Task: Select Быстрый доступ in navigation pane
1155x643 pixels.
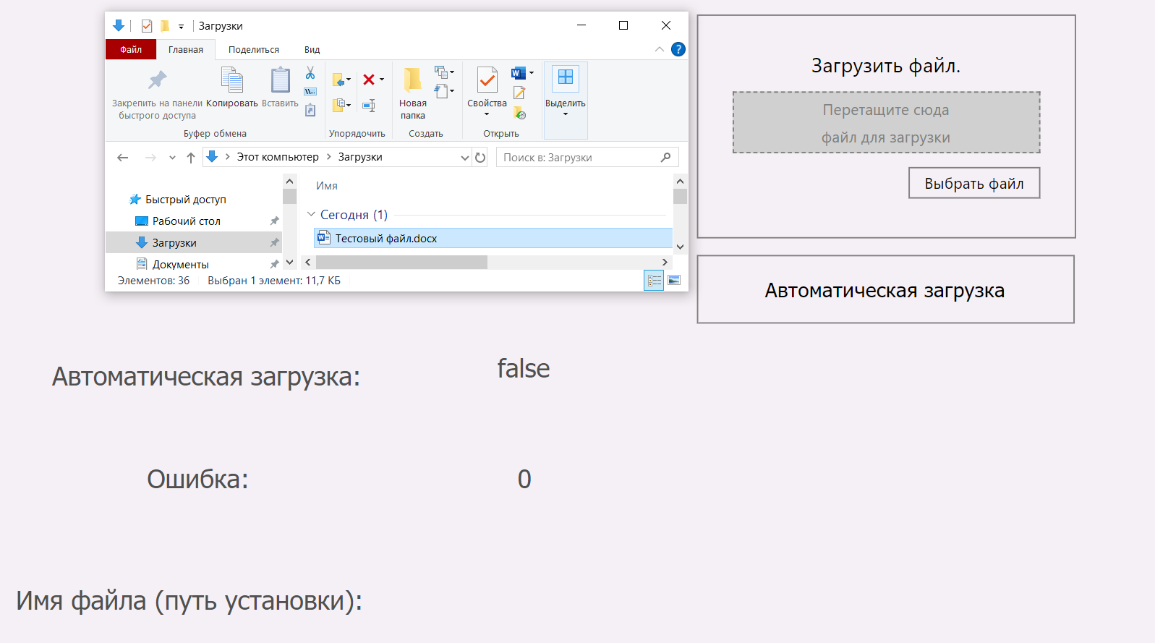Action: coord(186,200)
